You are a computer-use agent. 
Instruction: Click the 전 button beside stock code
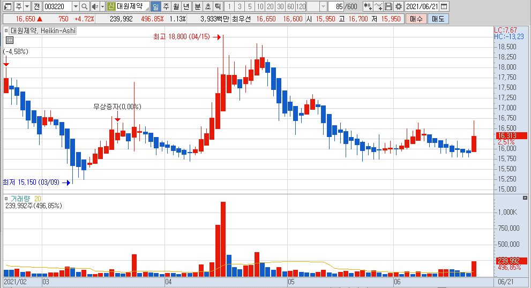(37, 6)
